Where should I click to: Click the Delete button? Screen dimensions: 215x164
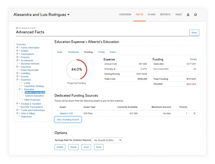click(60, 147)
